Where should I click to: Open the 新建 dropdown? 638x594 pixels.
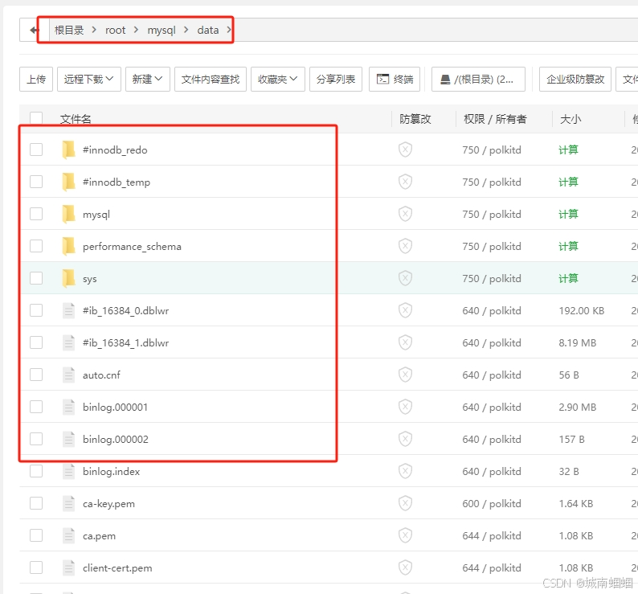(148, 79)
